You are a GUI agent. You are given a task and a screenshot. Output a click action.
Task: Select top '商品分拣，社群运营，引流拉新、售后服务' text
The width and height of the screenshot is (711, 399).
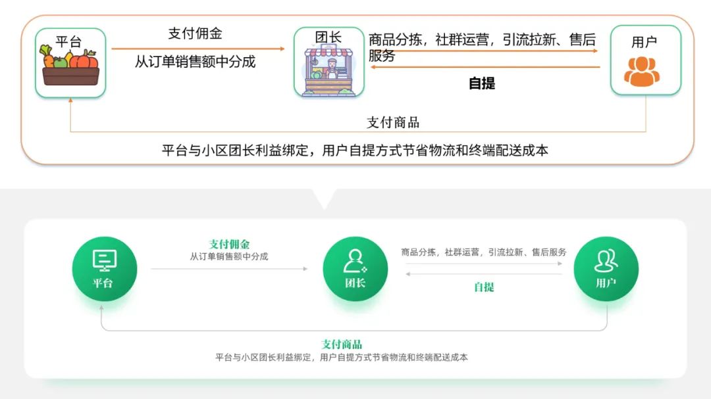pos(481,47)
